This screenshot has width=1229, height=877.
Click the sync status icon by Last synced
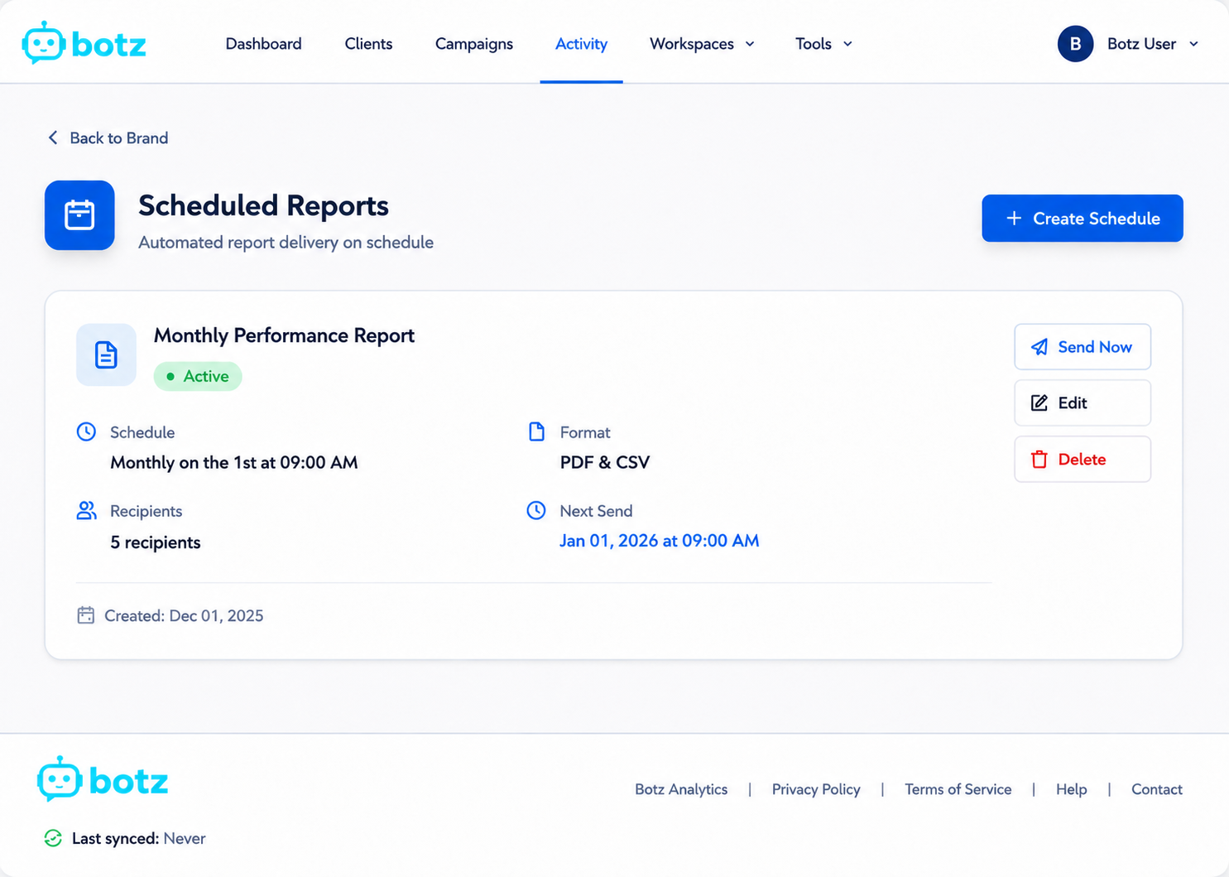click(53, 838)
